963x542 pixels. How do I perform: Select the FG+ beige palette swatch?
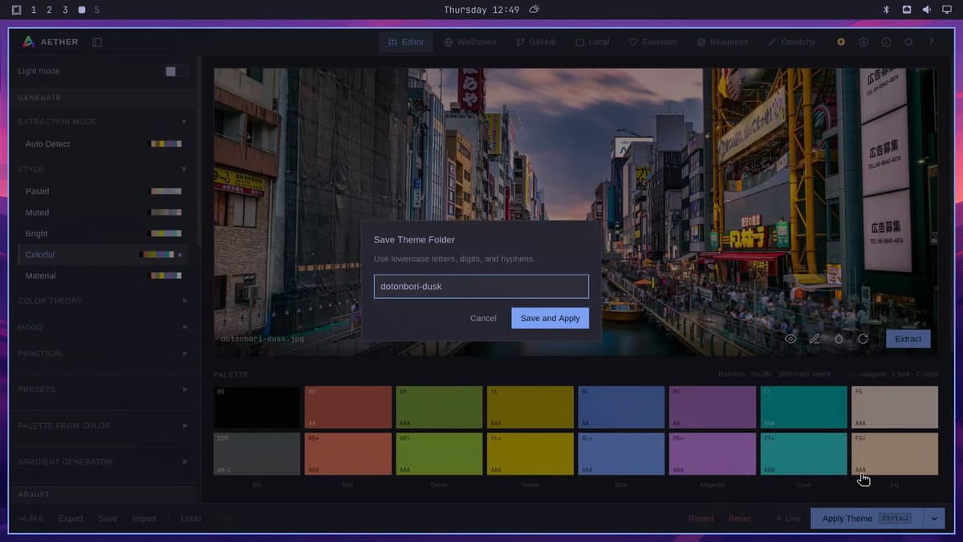pyautogui.click(x=895, y=454)
